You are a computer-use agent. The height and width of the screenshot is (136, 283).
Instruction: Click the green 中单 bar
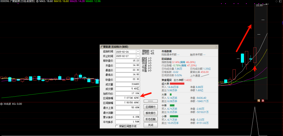(172, 105)
